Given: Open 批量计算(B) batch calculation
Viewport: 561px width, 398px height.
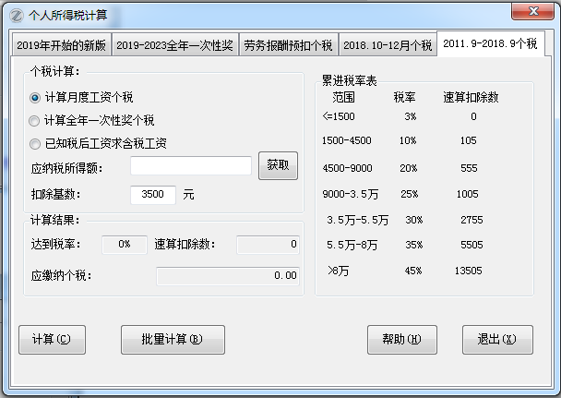Looking at the screenshot, I should click(x=173, y=339).
